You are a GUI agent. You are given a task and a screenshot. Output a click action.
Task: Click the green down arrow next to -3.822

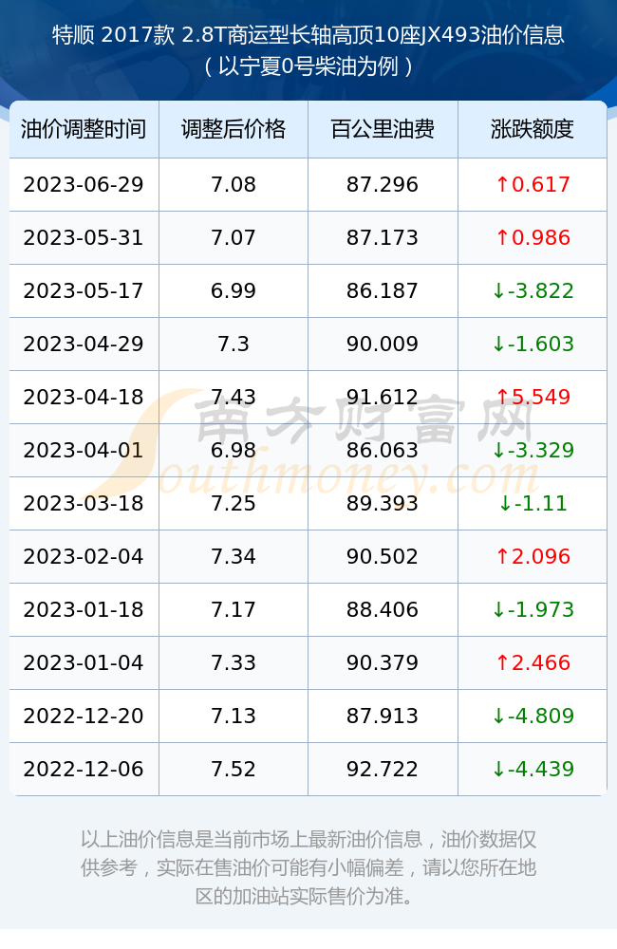pos(498,291)
